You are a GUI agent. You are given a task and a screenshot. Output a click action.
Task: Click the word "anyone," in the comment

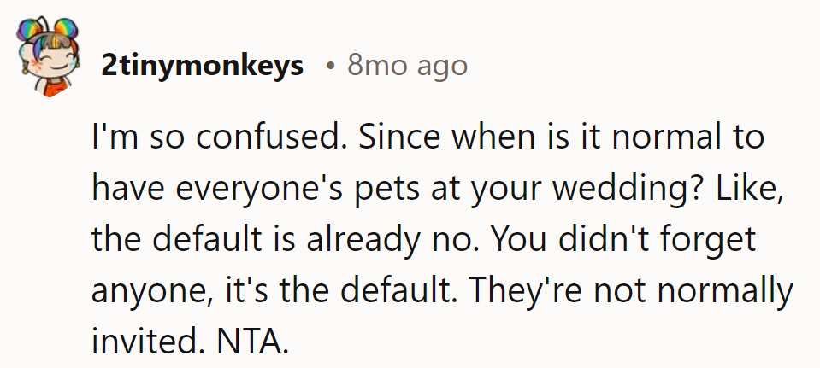[147, 290]
